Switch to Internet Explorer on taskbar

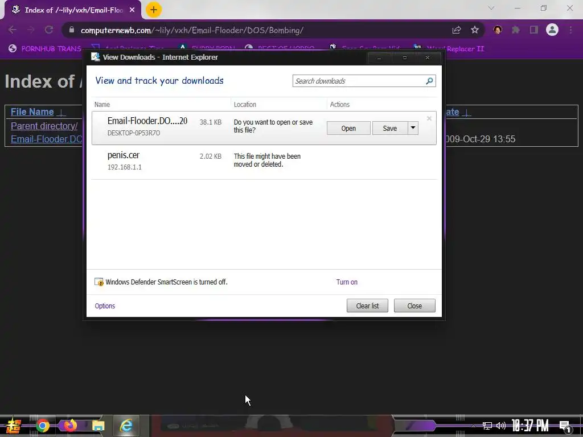(x=126, y=426)
